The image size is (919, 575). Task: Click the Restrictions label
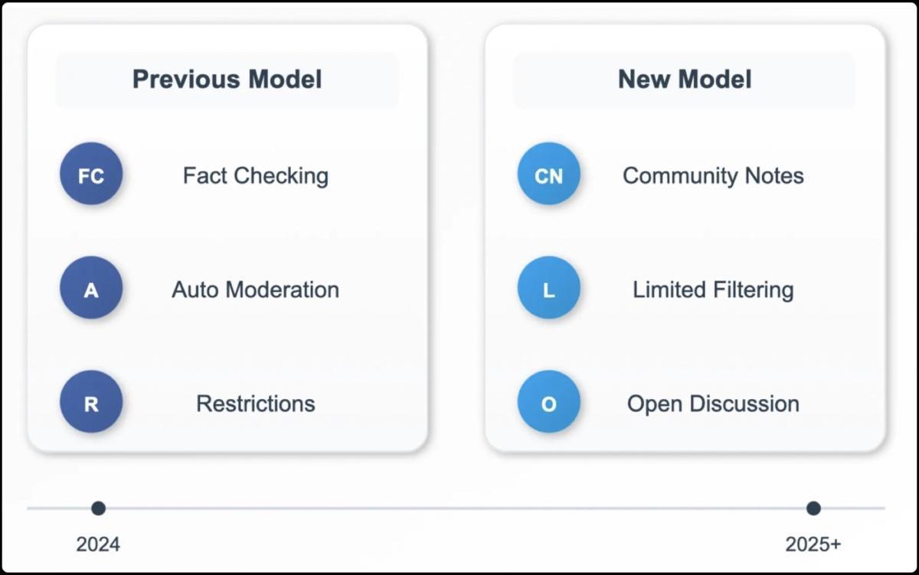[x=255, y=404]
